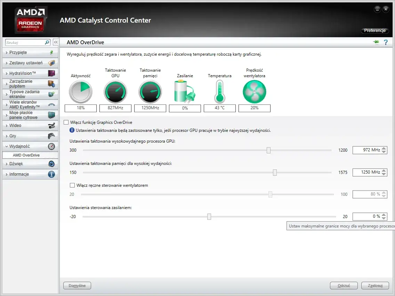Click the 827MHz GPU clock readout
This screenshot has height=296, width=395.
(115, 108)
